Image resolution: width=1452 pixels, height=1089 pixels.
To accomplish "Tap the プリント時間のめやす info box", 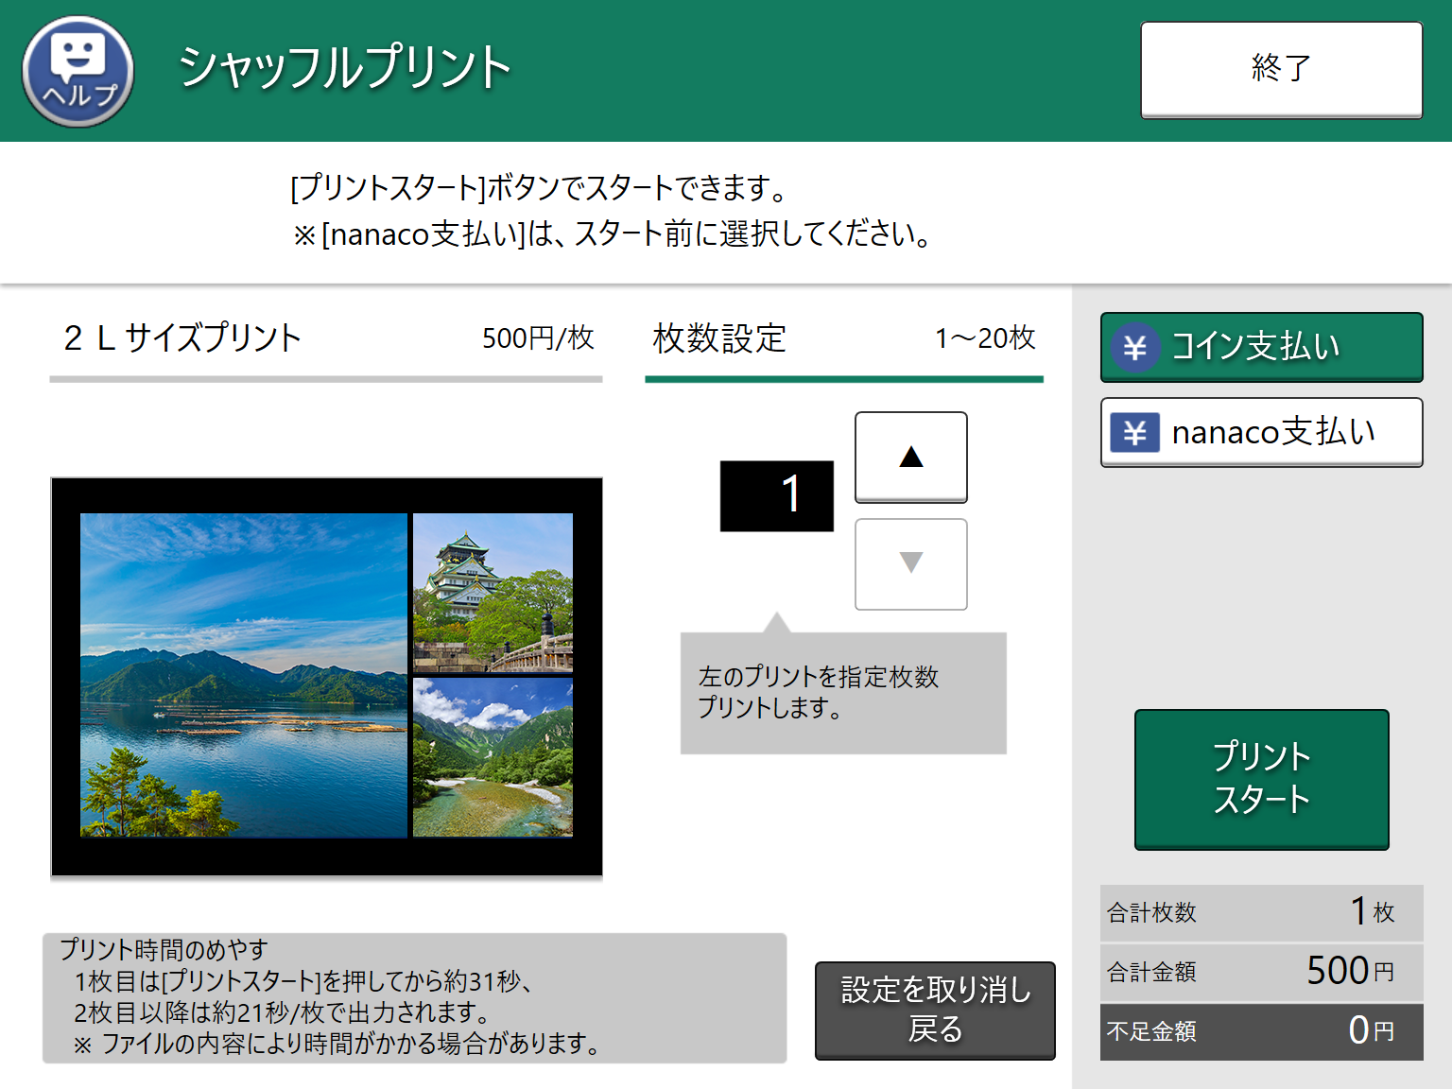I will point(414,997).
